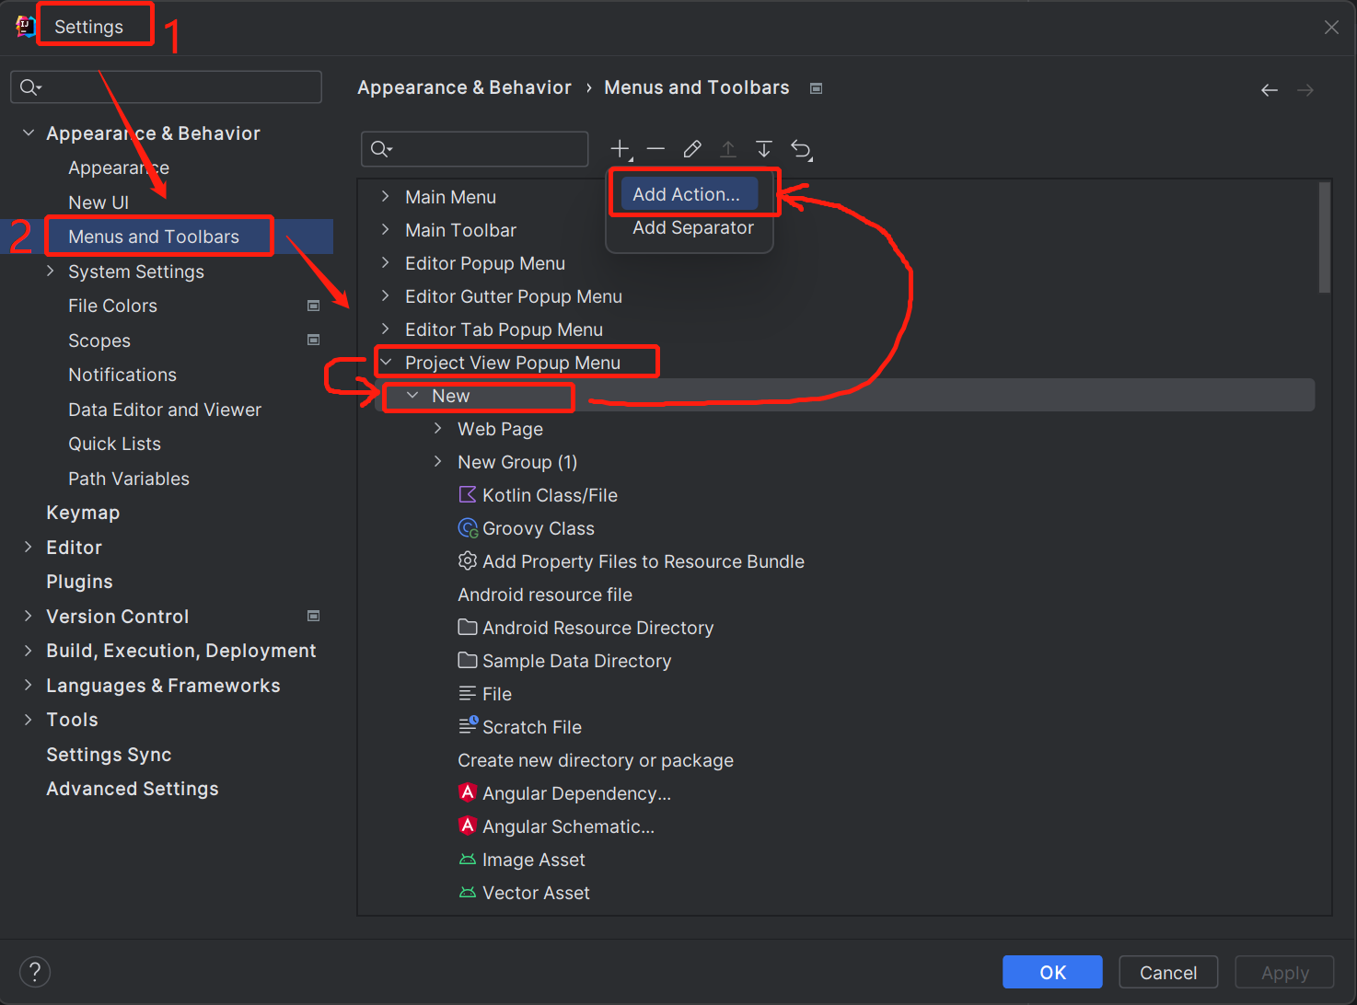Click the Android Image Asset icon
This screenshot has width=1357, height=1005.
click(x=468, y=859)
